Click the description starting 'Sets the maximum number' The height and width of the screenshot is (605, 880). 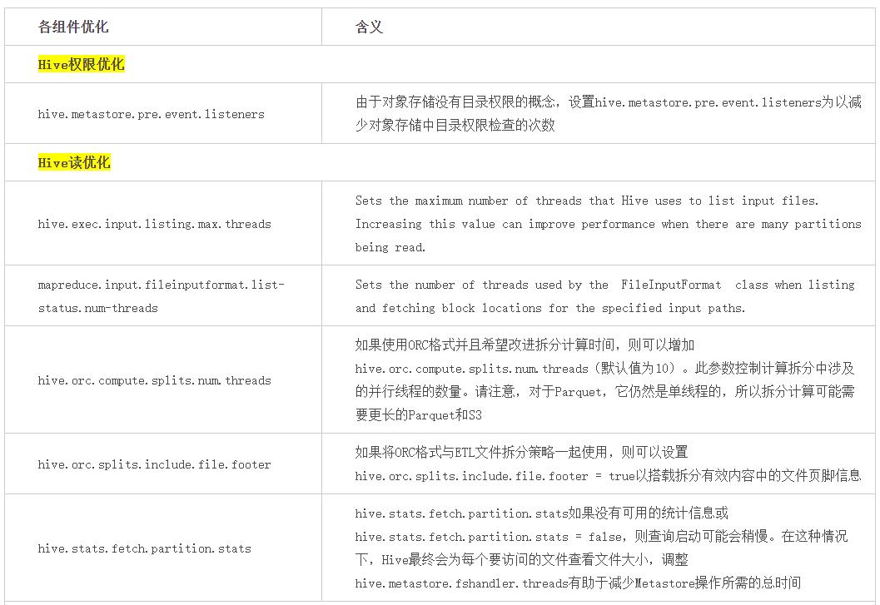586,201
